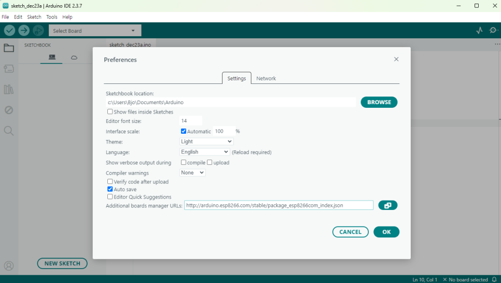Open the Compiler warnings dropdown
This screenshot has width=501, height=283.
(x=192, y=173)
